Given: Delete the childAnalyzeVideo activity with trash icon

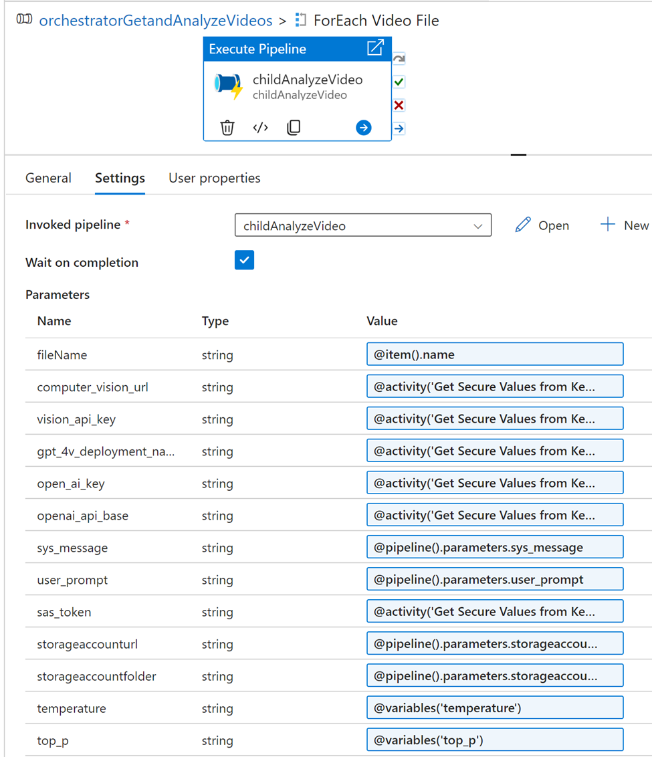Looking at the screenshot, I should (x=227, y=128).
